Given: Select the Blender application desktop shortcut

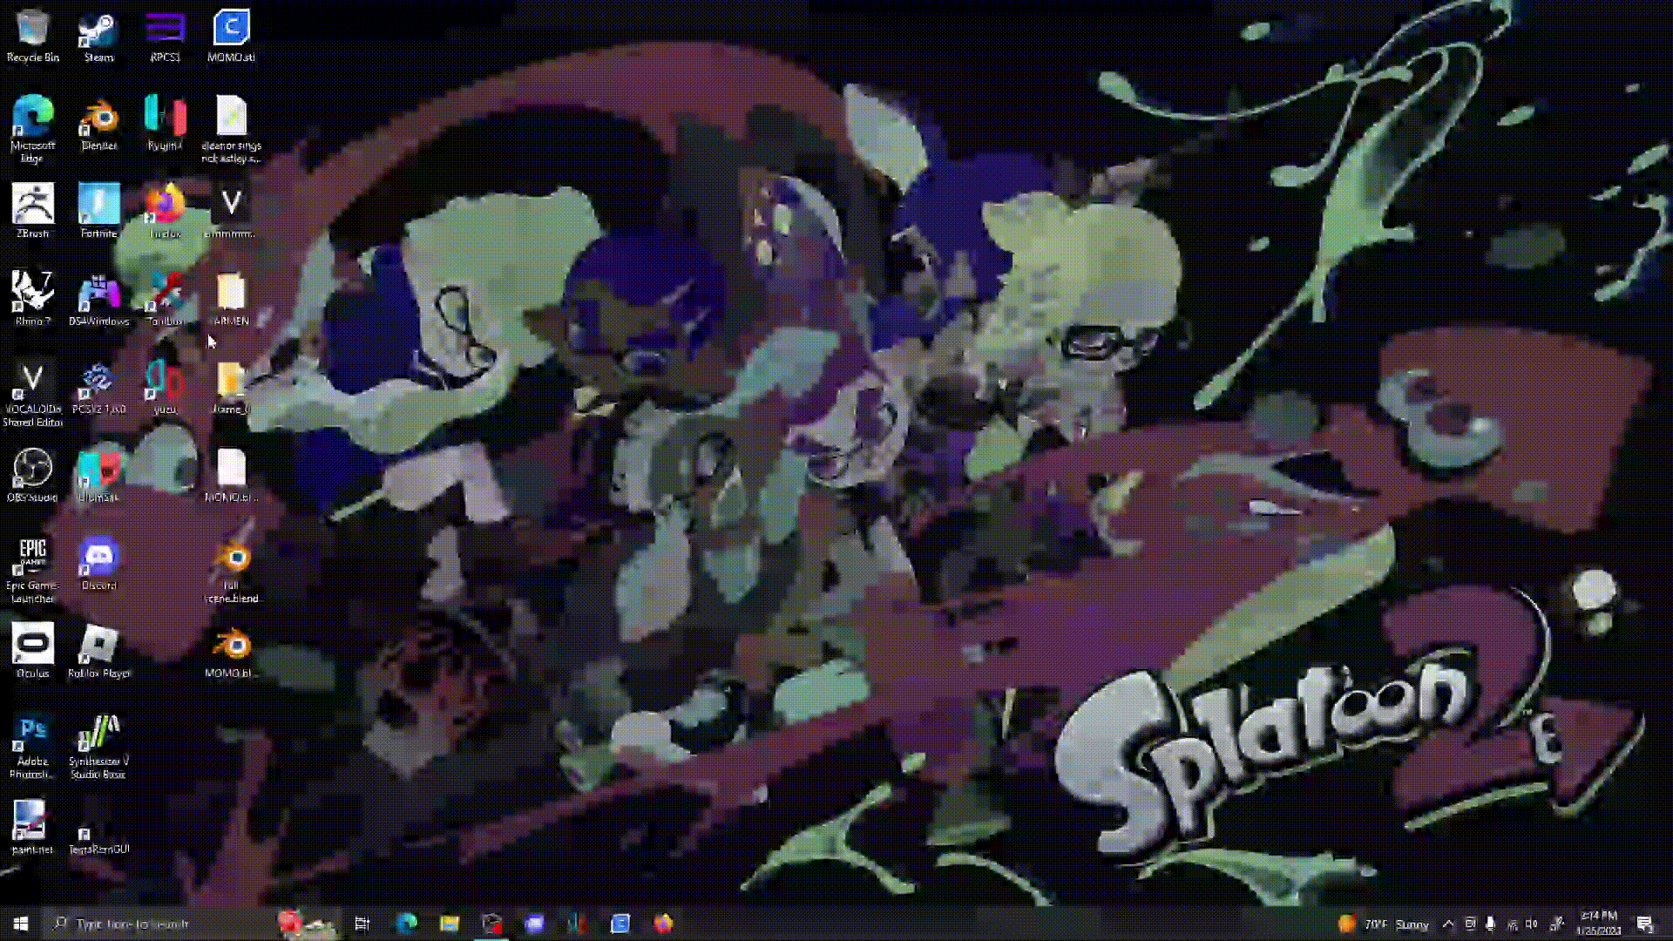Looking at the screenshot, I should (x=98, y=124).
